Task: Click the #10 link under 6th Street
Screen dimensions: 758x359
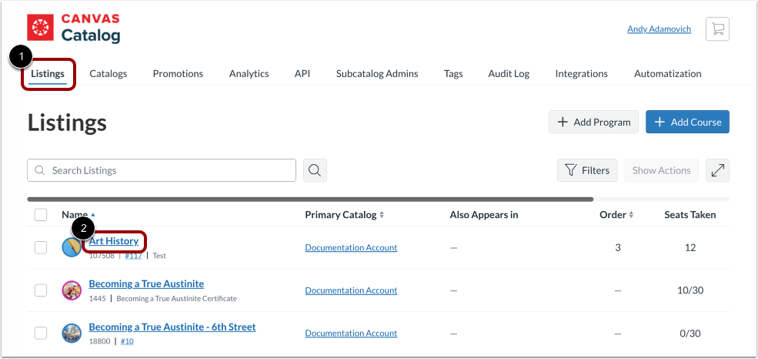Action: [127, 341]
